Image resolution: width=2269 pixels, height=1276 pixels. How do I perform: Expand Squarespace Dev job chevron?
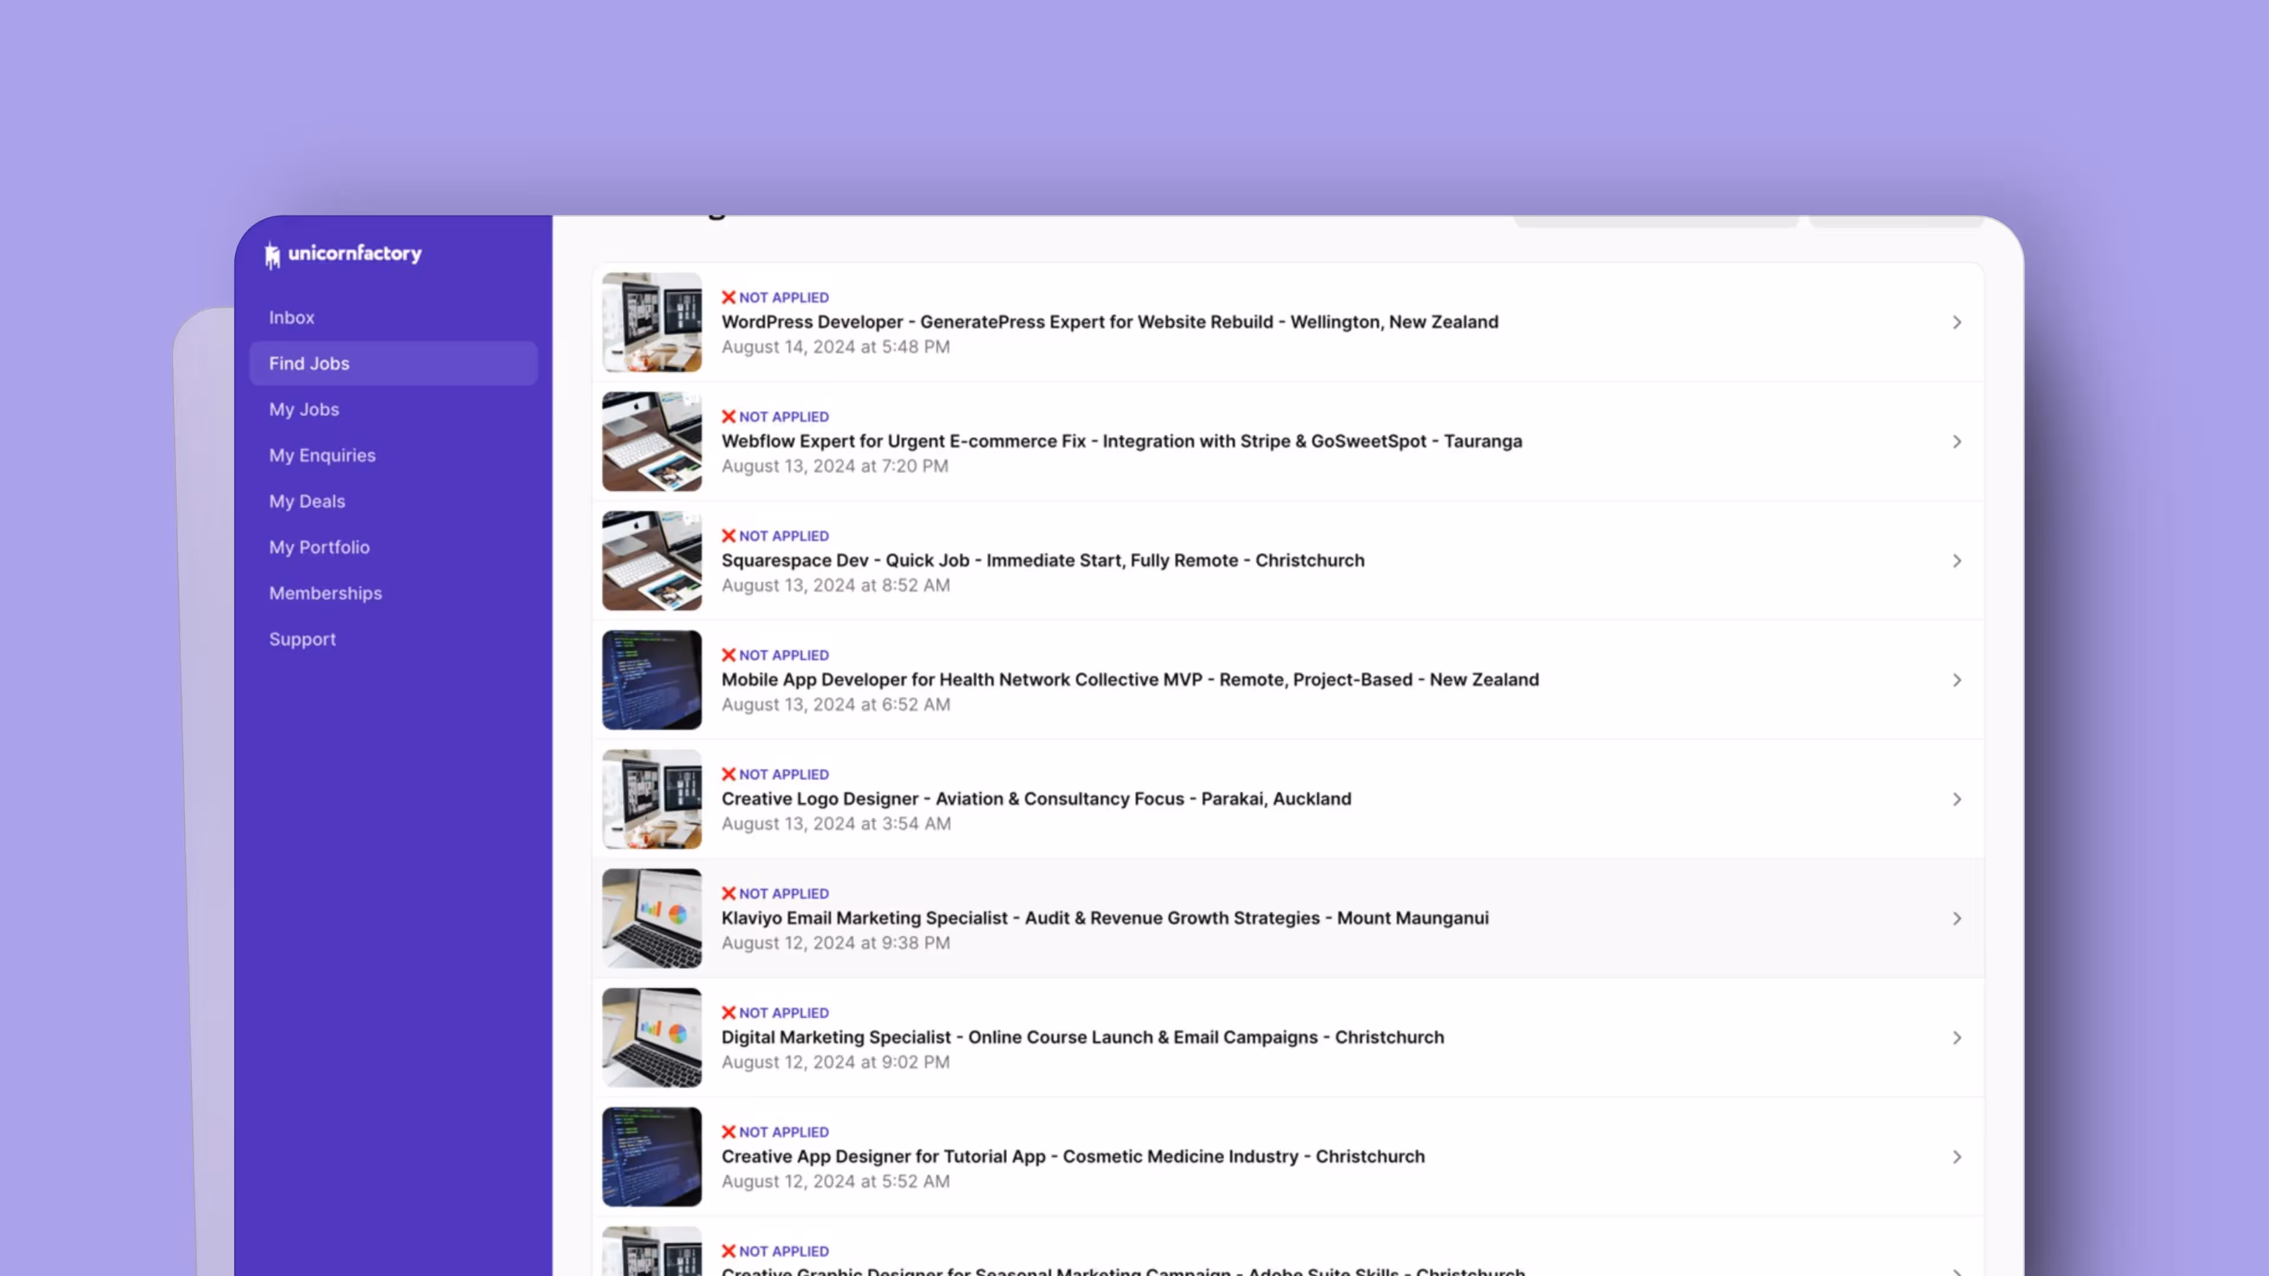tap(1956, 561)
